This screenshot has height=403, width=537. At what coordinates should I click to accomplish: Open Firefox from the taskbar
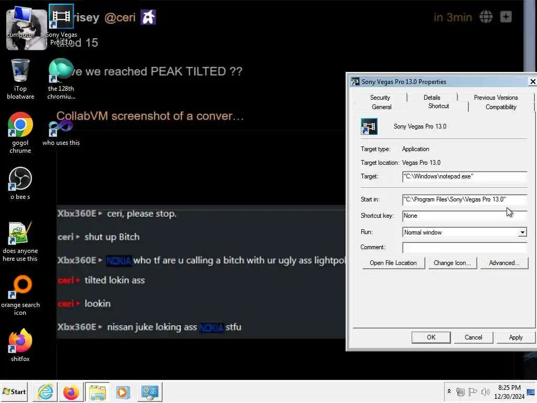pos(71,392)
